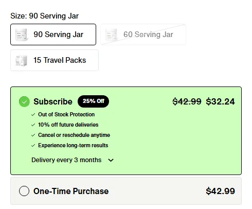Open the delivery frequency chevron dropdown
The image size is (252, 209).
(x=111, y=160)
